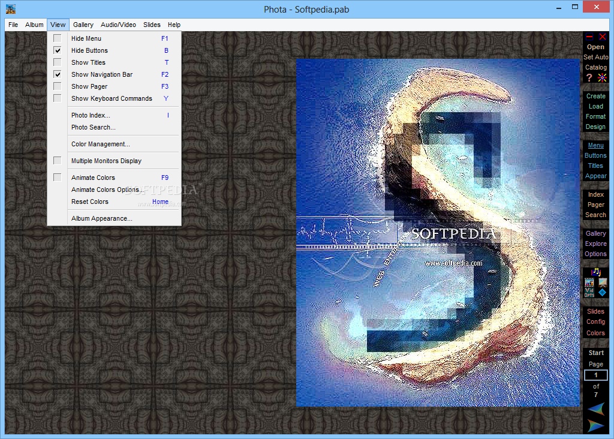614x439 pixels.
Task: Close the open View menu
Action: (x=58, y=25)
